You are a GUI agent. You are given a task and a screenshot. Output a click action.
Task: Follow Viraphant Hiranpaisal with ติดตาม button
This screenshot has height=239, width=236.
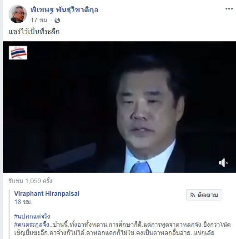pyautogui.click(x=204, y=195)
